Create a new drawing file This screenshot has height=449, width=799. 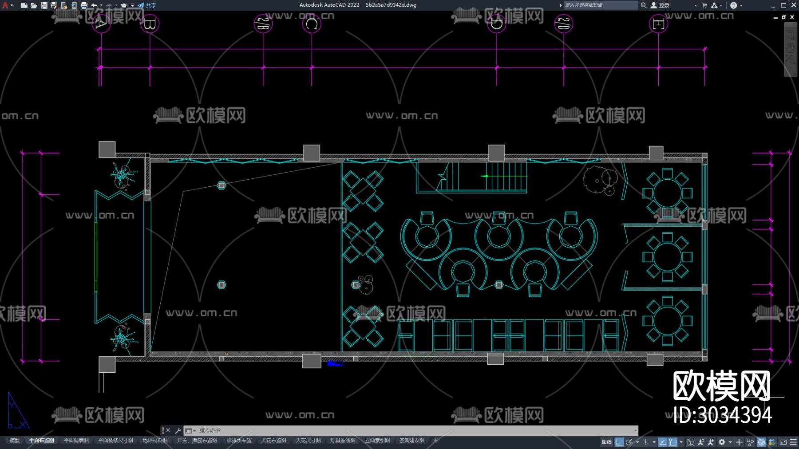(24, 5)
